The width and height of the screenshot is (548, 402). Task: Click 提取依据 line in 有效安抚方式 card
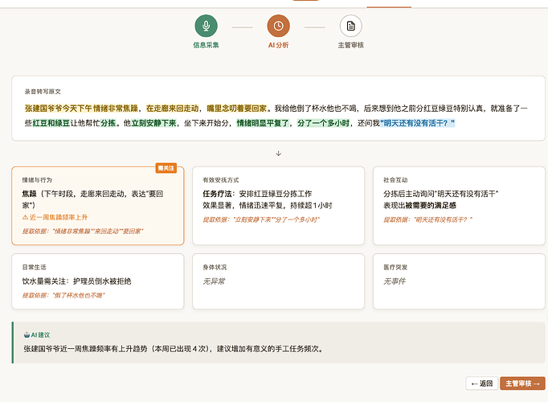tap(261, 219)
